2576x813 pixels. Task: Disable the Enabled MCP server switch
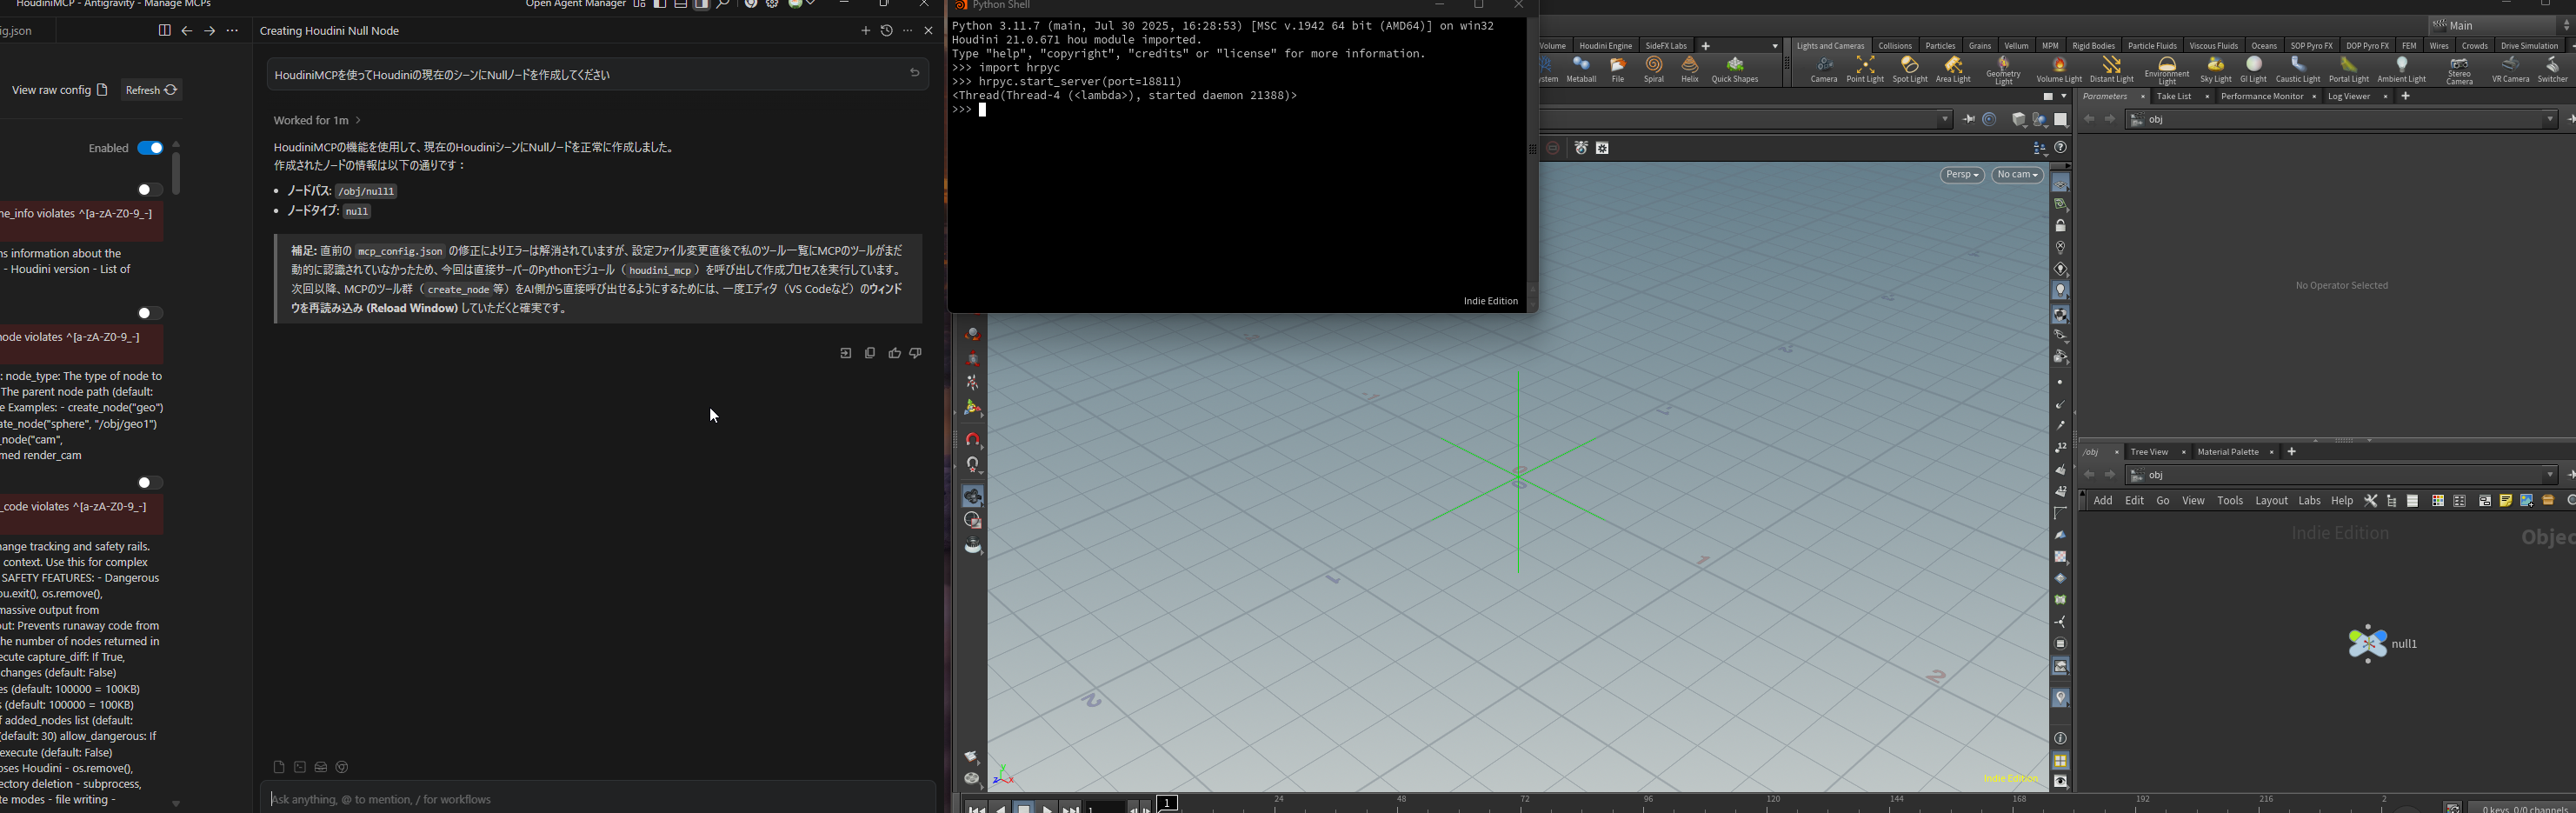click(x=150, y=148)
